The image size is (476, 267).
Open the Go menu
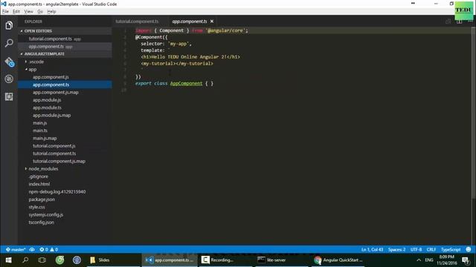40,12
